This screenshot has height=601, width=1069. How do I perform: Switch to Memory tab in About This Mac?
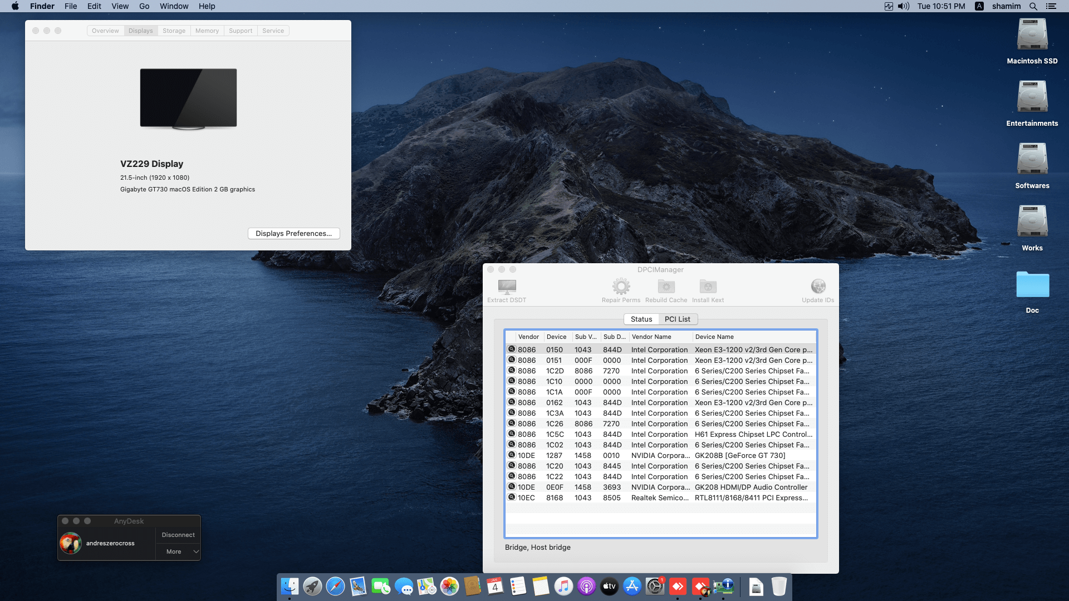[207, 31]
